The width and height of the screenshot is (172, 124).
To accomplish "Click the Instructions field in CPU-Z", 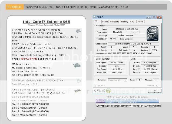I will 133,54.
